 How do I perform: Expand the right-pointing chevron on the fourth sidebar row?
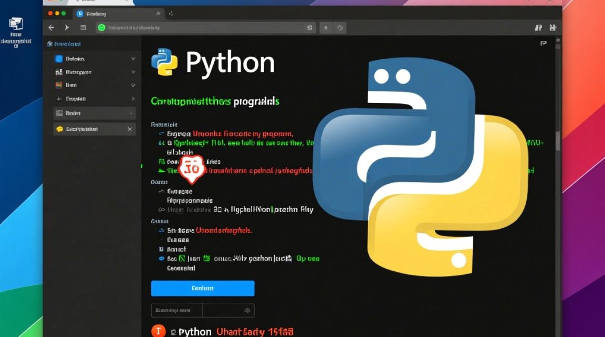coord(133,98)
